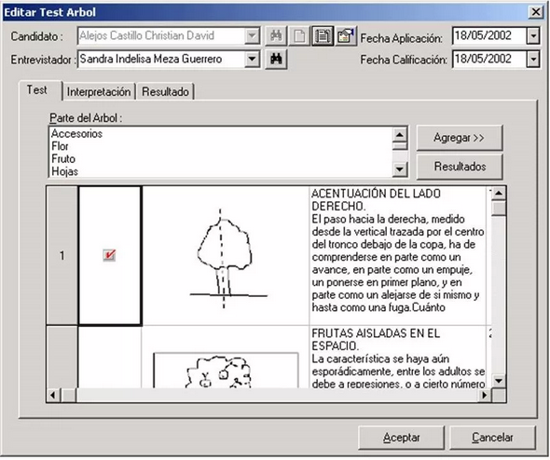
Task: Open the Entrevistador dropdown list
Action: coord(252,59)
